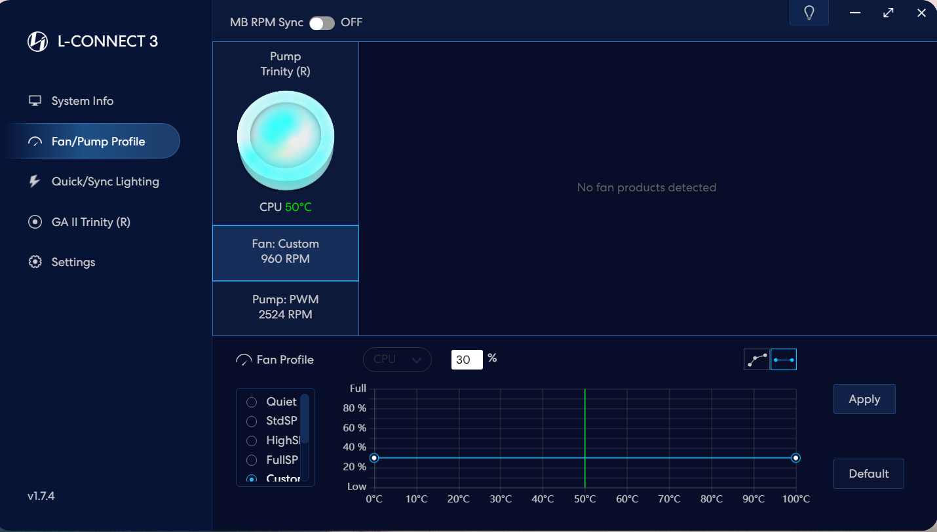Select the Fan: Custom 960 RPM tab
This screenshot has height=532, width=937.
tap(286, 253)
